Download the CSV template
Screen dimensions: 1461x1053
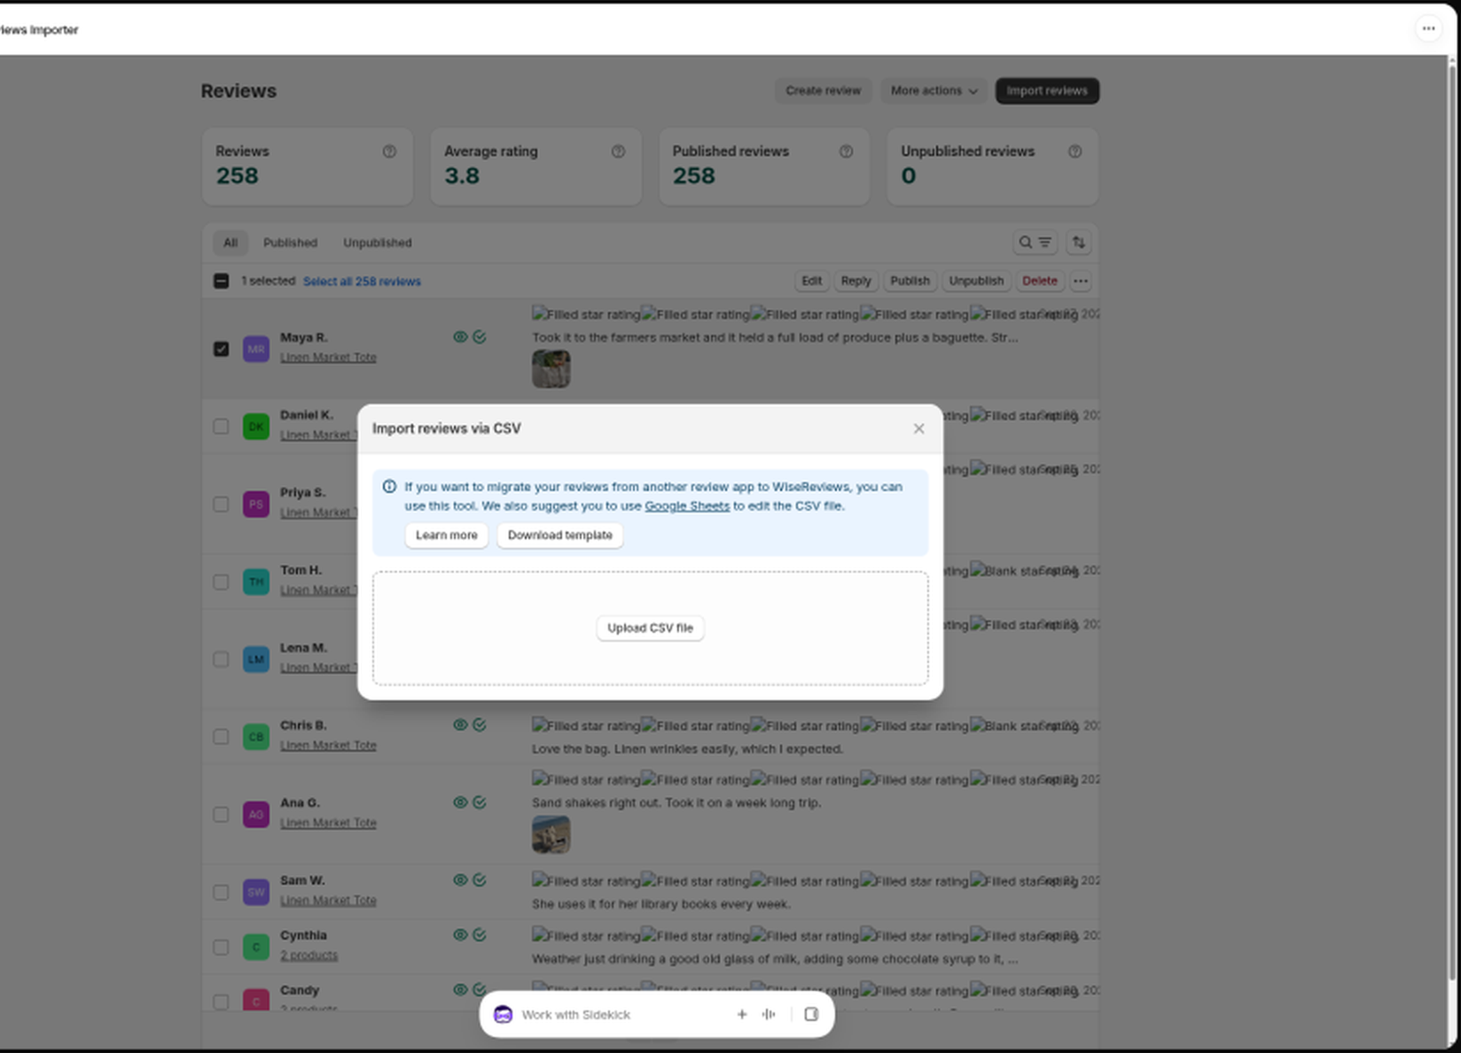[x=559, y=535]
